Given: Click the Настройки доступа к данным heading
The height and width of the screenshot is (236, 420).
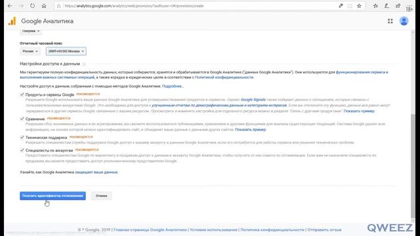Looking at the screenshot, I should [x=50, y=64].
